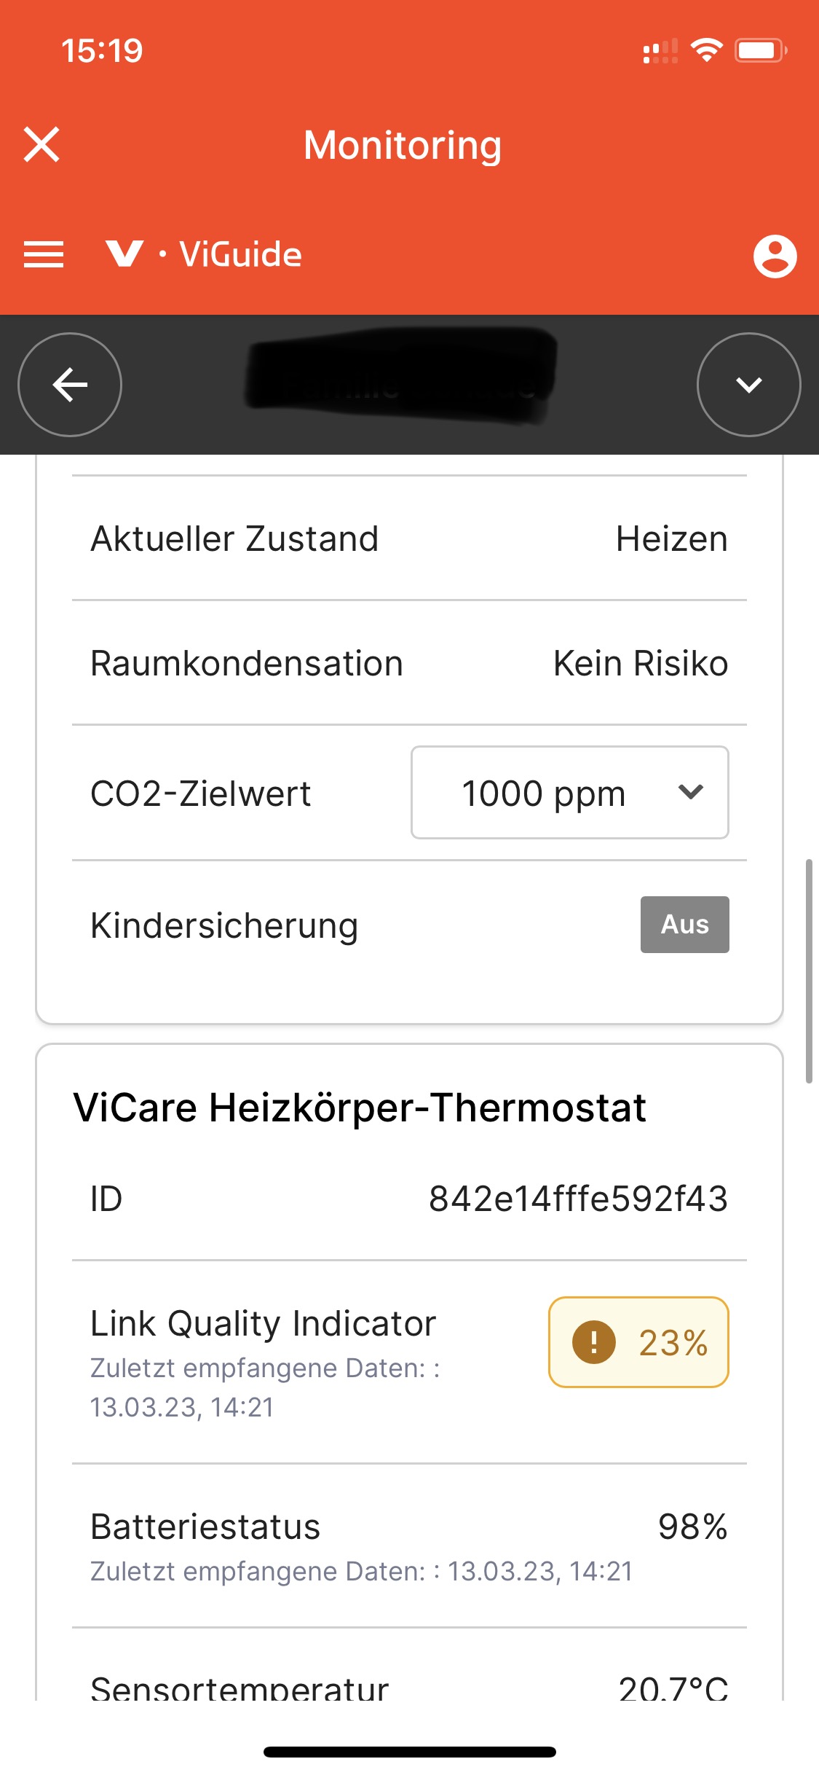819x1775 pixels.
Task: Tap the battery status bar icon
Action: [761, 50]
